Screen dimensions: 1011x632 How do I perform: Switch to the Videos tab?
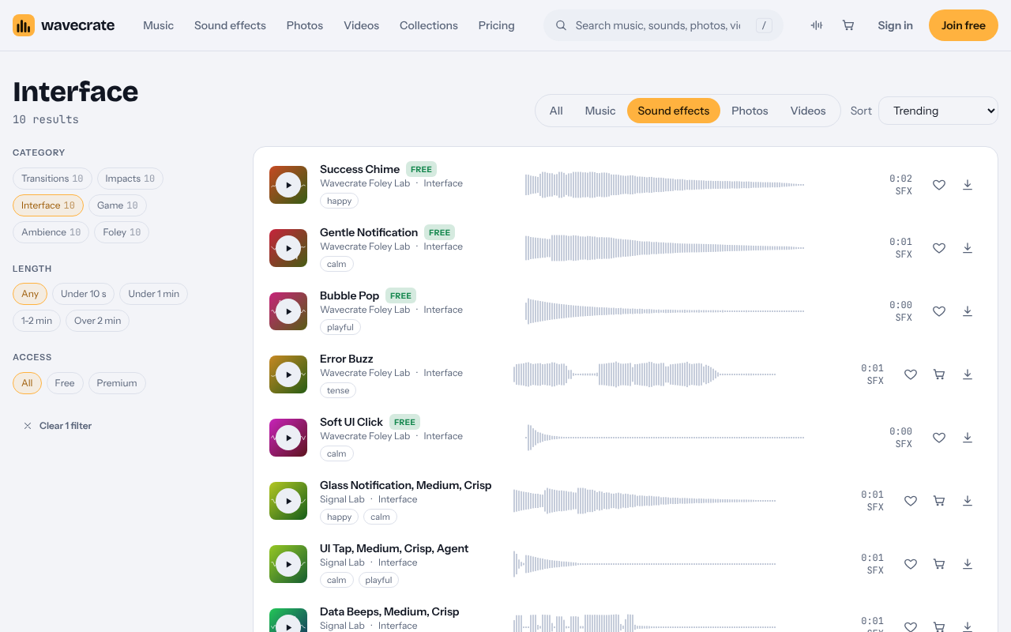(808, 111)
